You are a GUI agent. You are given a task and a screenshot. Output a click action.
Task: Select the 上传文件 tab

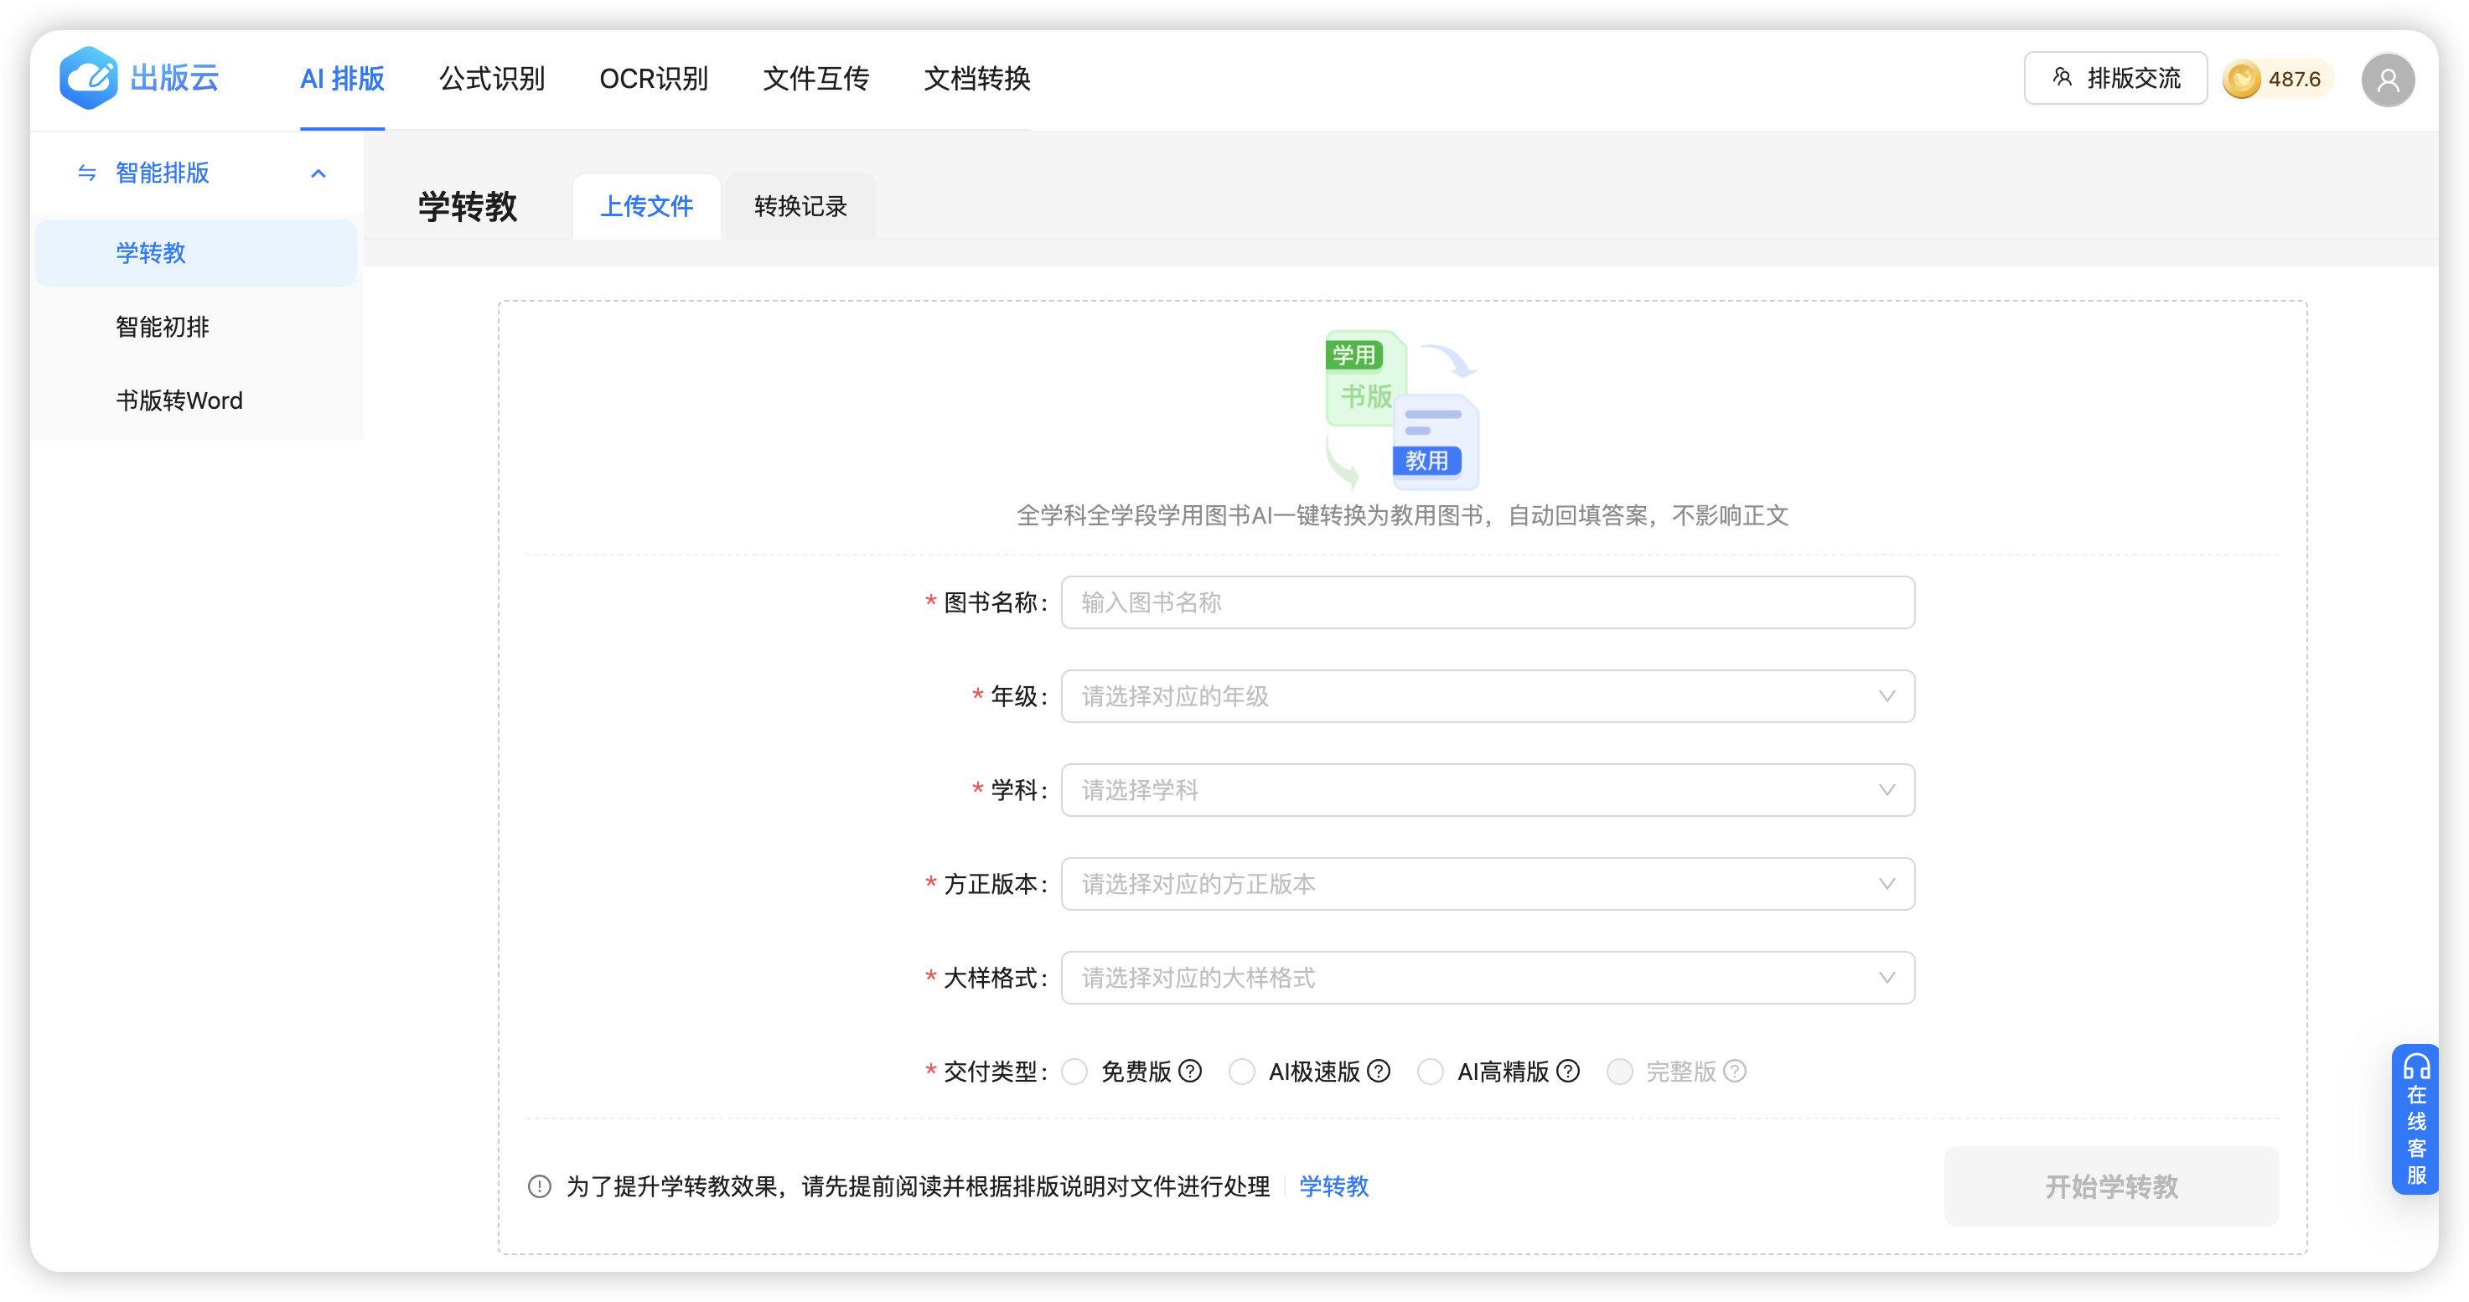click(646, 206)
